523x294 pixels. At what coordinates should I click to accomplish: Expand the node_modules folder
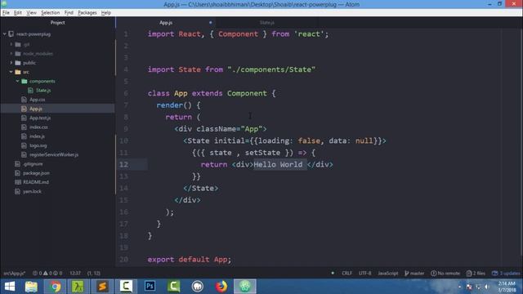click(11, 53)
